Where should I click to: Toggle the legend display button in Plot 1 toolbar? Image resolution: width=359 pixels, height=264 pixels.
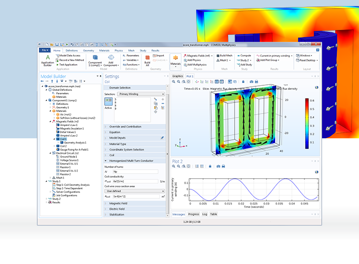[x=221, y=82]
